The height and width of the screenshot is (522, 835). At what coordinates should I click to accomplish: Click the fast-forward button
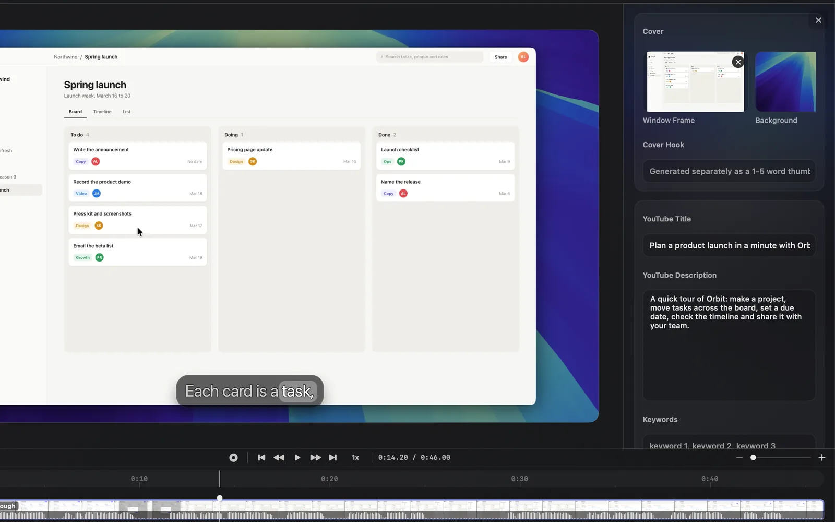[x=315, y=458]
